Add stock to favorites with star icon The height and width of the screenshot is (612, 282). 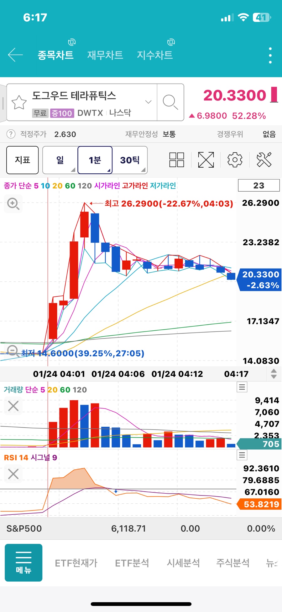pos(19,102)
